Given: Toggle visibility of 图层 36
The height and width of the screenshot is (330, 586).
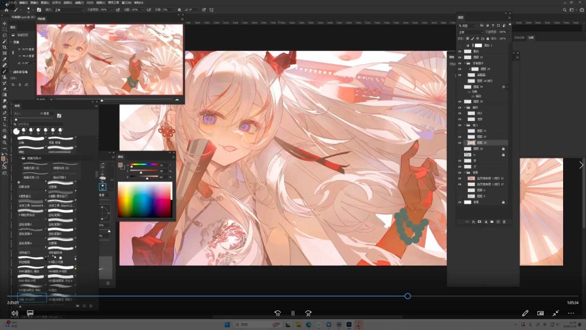Looking at the screenshot, I should pos(460,101).
